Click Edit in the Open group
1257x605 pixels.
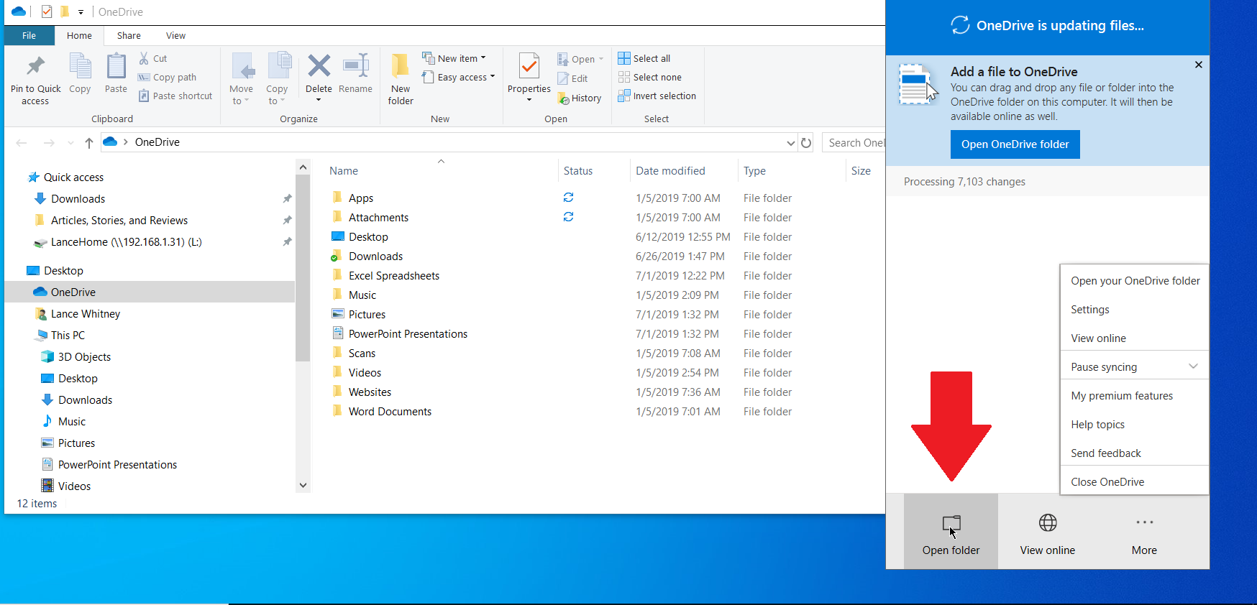[x=572, y=78]
